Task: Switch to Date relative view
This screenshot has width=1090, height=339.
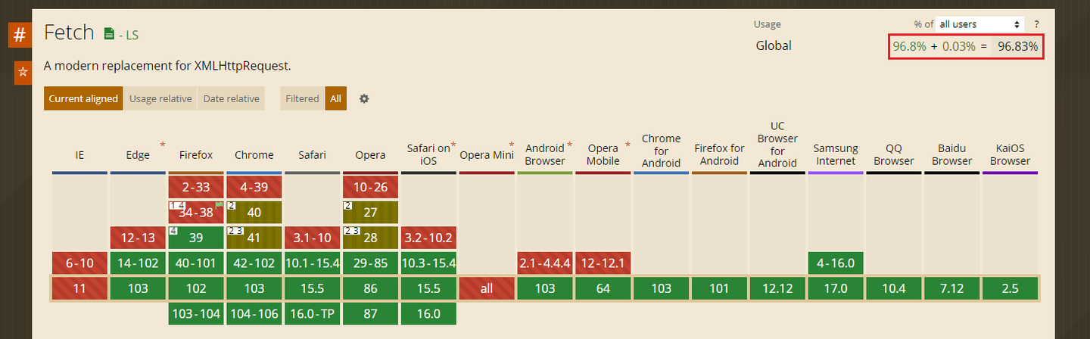Action: tap(231, 98)
